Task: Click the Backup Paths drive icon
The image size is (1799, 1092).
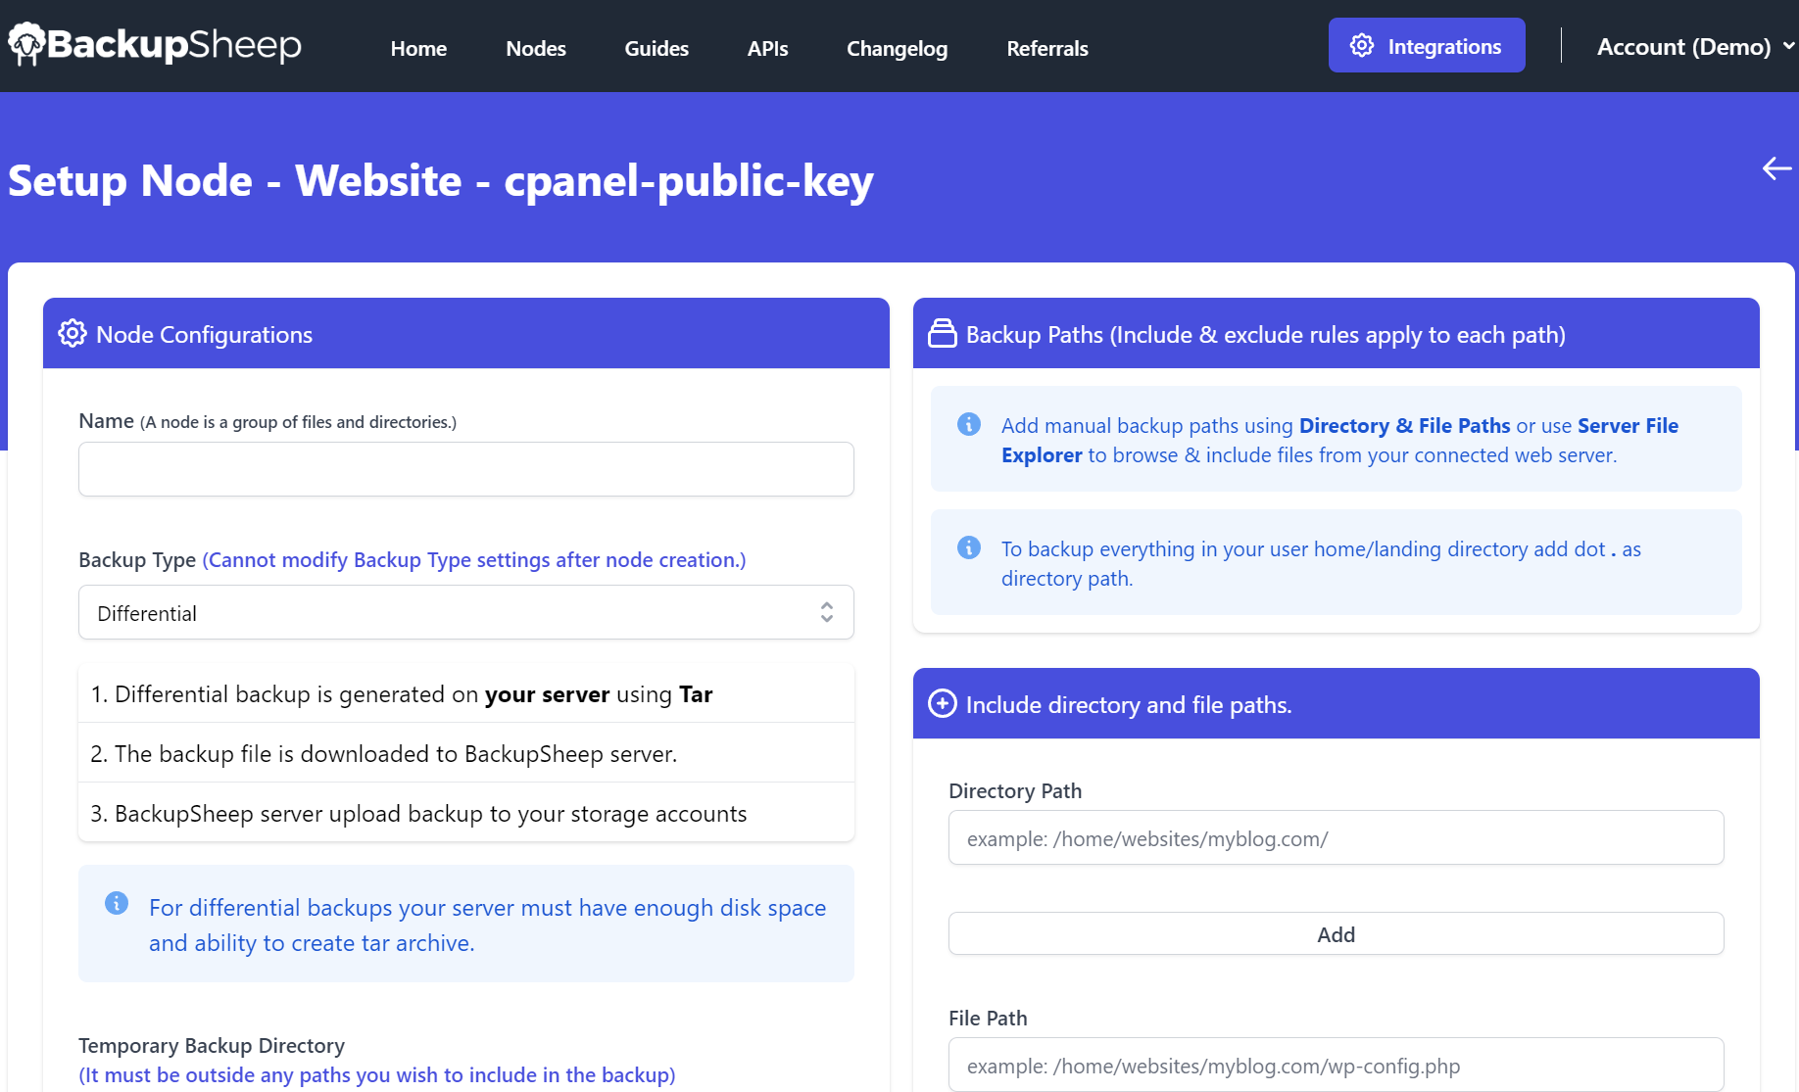Action: (x=943, y=333)
